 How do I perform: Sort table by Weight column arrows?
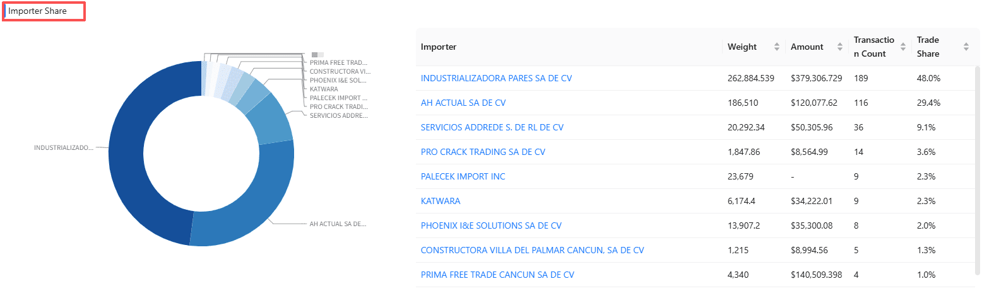click(x=776, y=47)
